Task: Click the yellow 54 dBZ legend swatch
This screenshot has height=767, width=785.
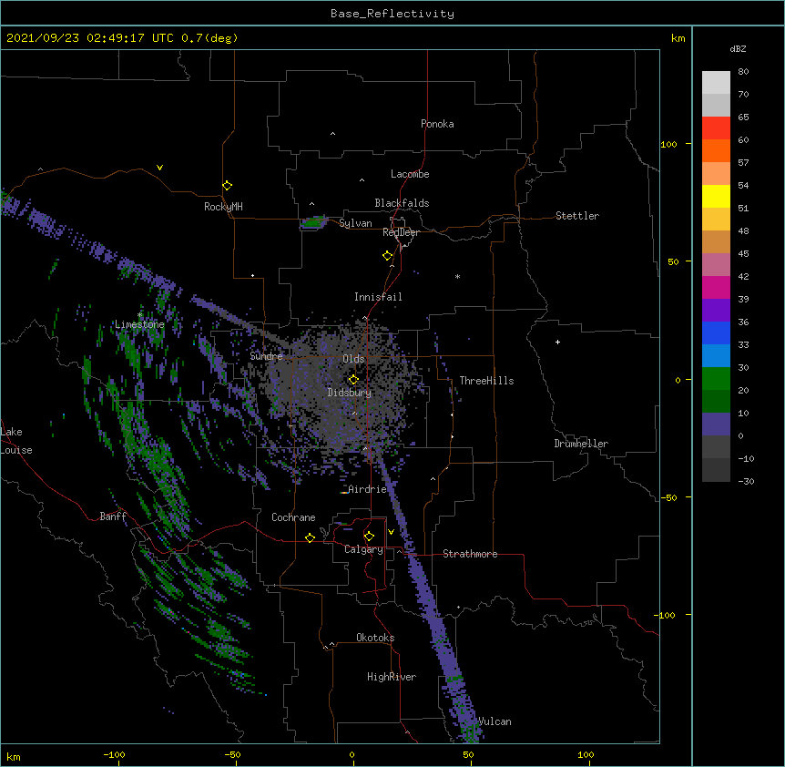Action: coord(716,196)
